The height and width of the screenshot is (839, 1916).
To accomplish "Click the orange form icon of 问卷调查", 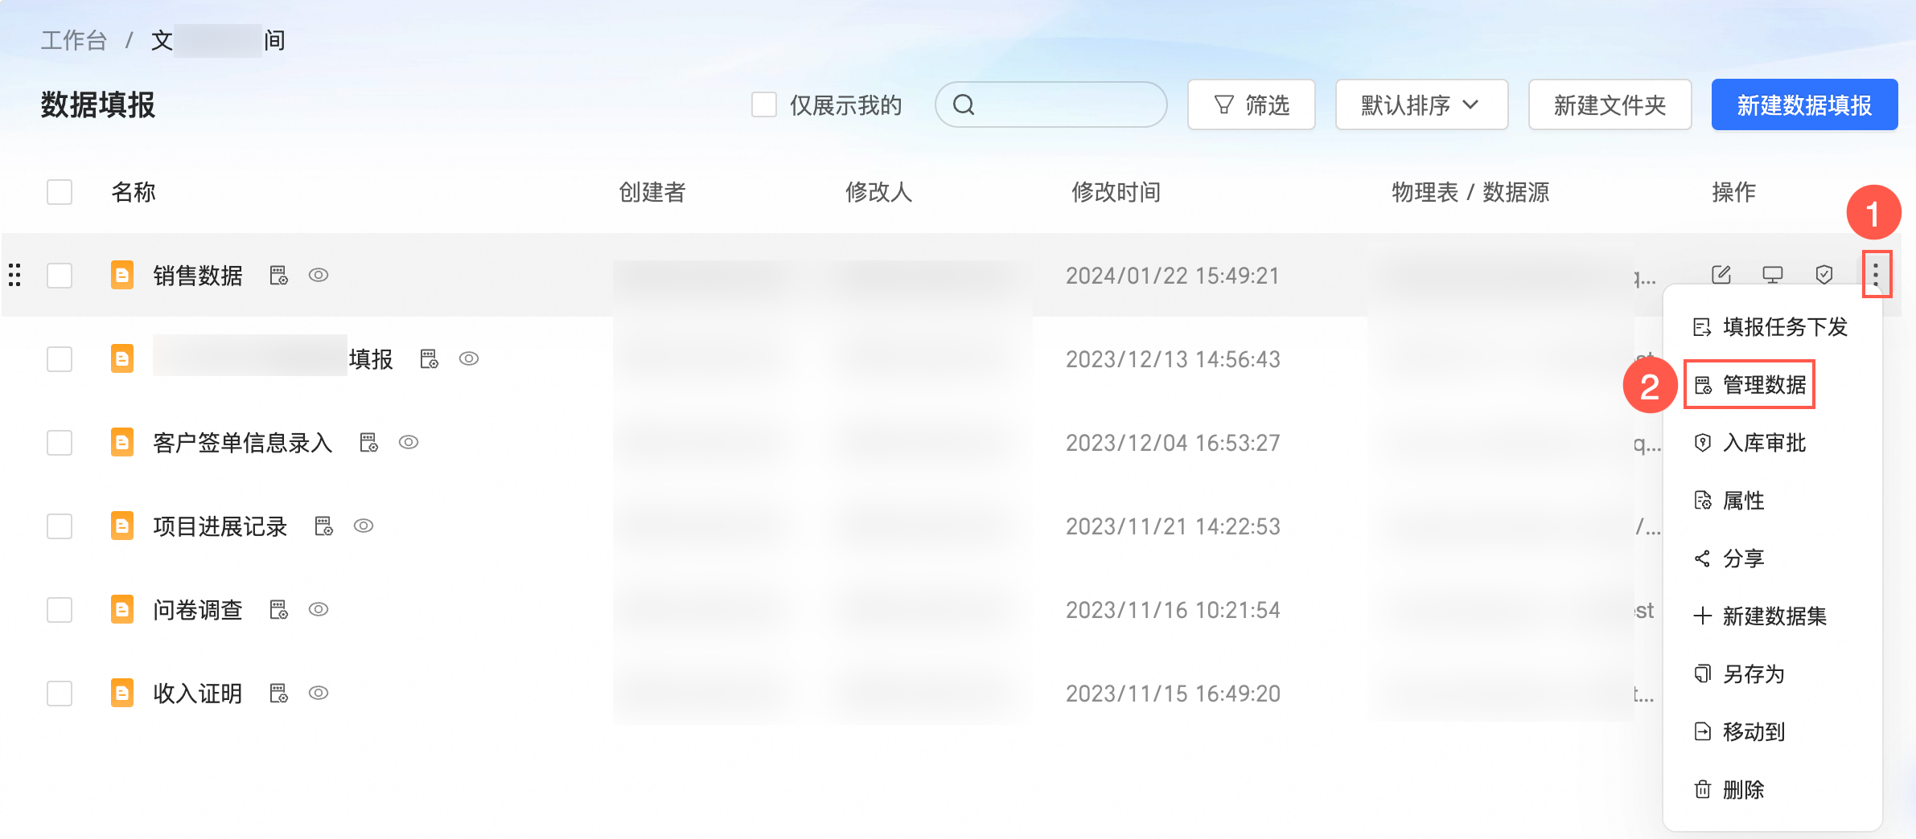I will click(122, 609).
